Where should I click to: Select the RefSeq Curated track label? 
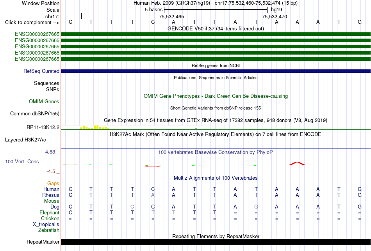pyautogui.click(x=41, y=71)
